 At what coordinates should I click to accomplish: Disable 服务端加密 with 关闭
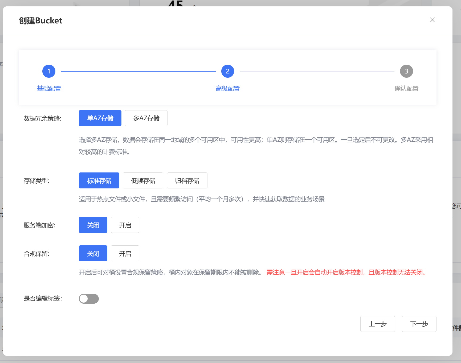click(93, 225)
